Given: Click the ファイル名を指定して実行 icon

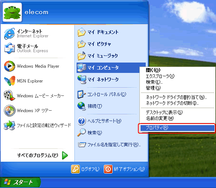Looking at the screenshot, I should click(x=82, y=145).
